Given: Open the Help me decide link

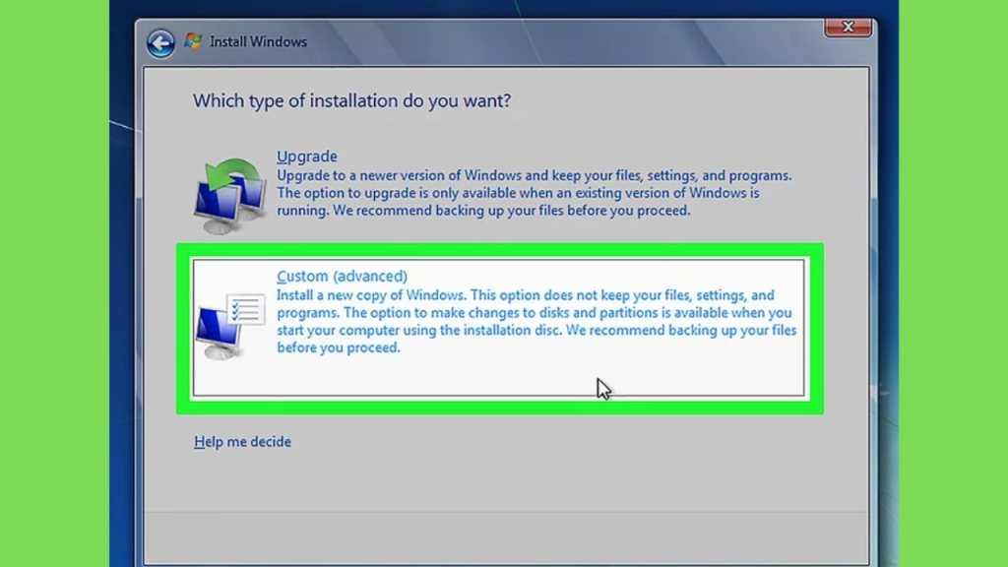Looking at the screenshot, I should (242, 442).
